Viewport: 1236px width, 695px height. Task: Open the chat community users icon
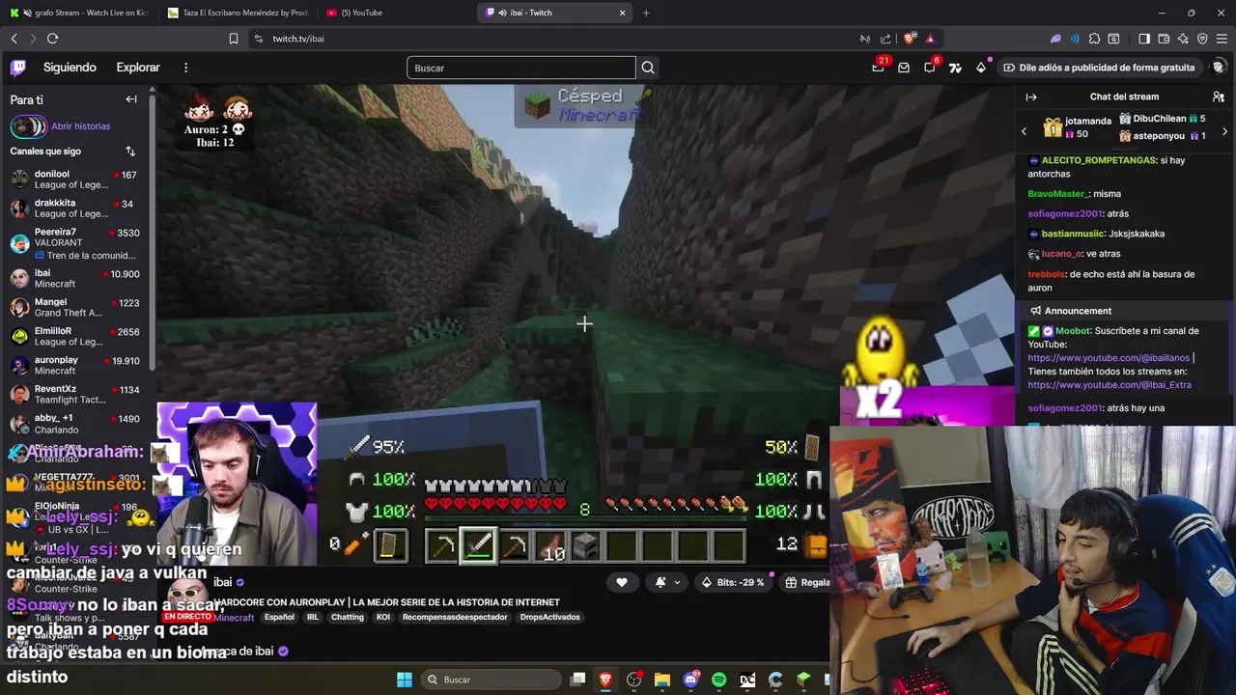pos(1219,97)
